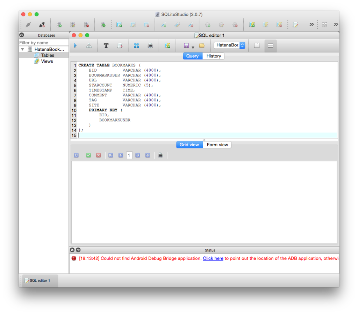This screenshot has width=358, height=314.
Task: Click the Filter by name field
Action: coord(44,43)
